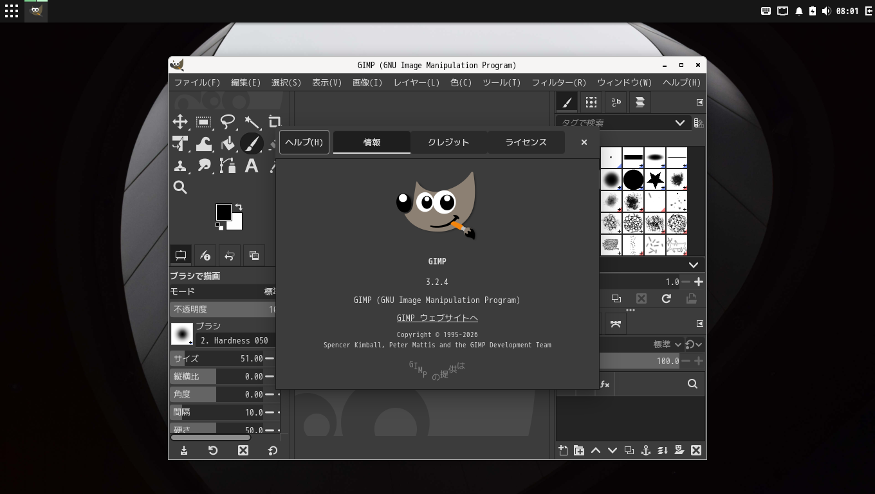
Task: Open the Undo History tab
Action: pos(230,255)
